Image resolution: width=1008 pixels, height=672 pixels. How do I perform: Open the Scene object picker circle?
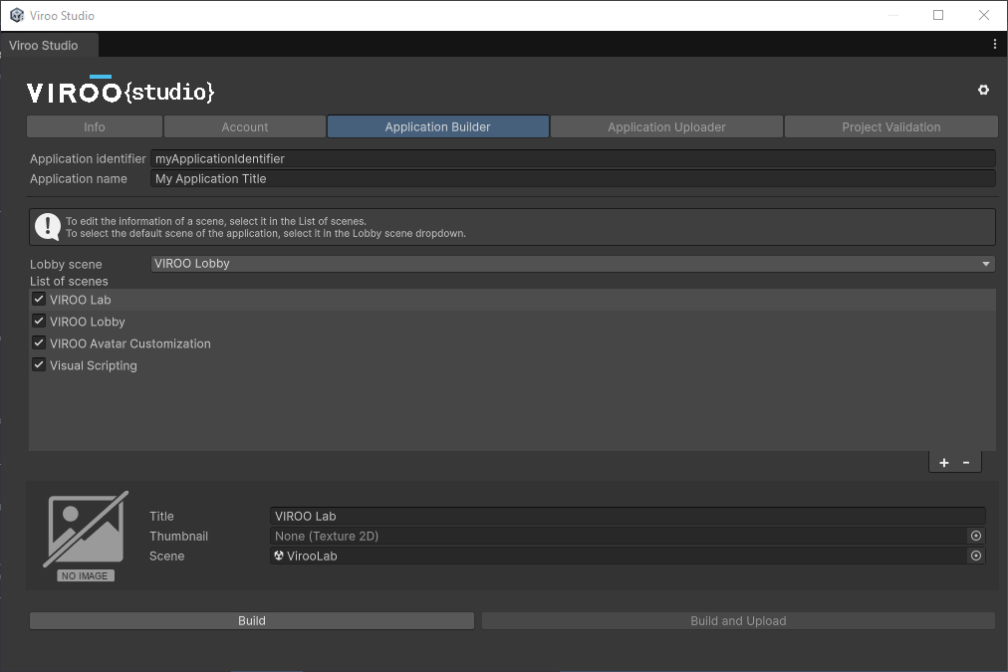(976, 556)
